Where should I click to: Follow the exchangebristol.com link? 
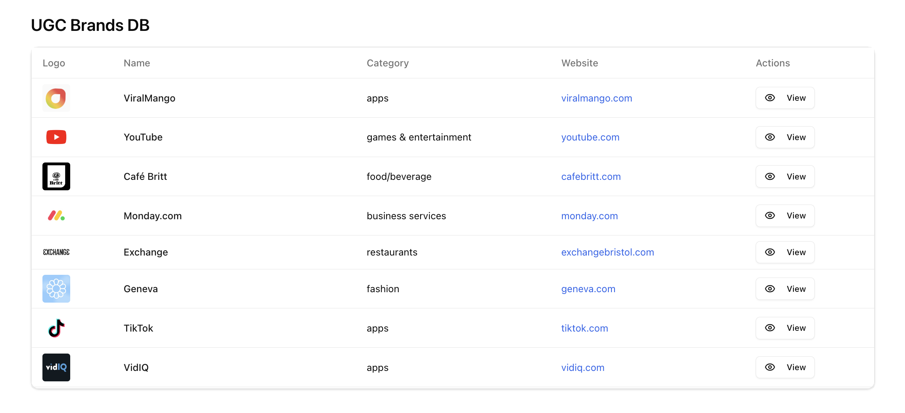[607, 252]
